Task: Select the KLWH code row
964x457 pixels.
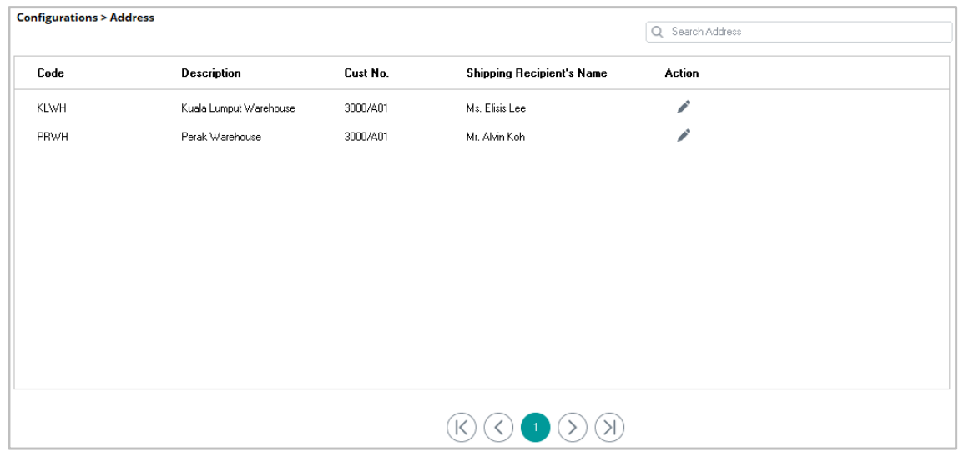Action: tap(482, 108)
